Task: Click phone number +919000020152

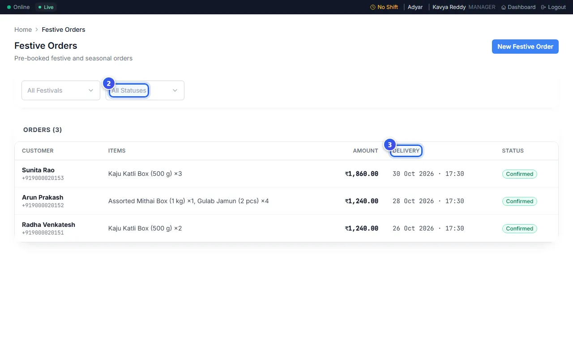Action: (43, 205)
